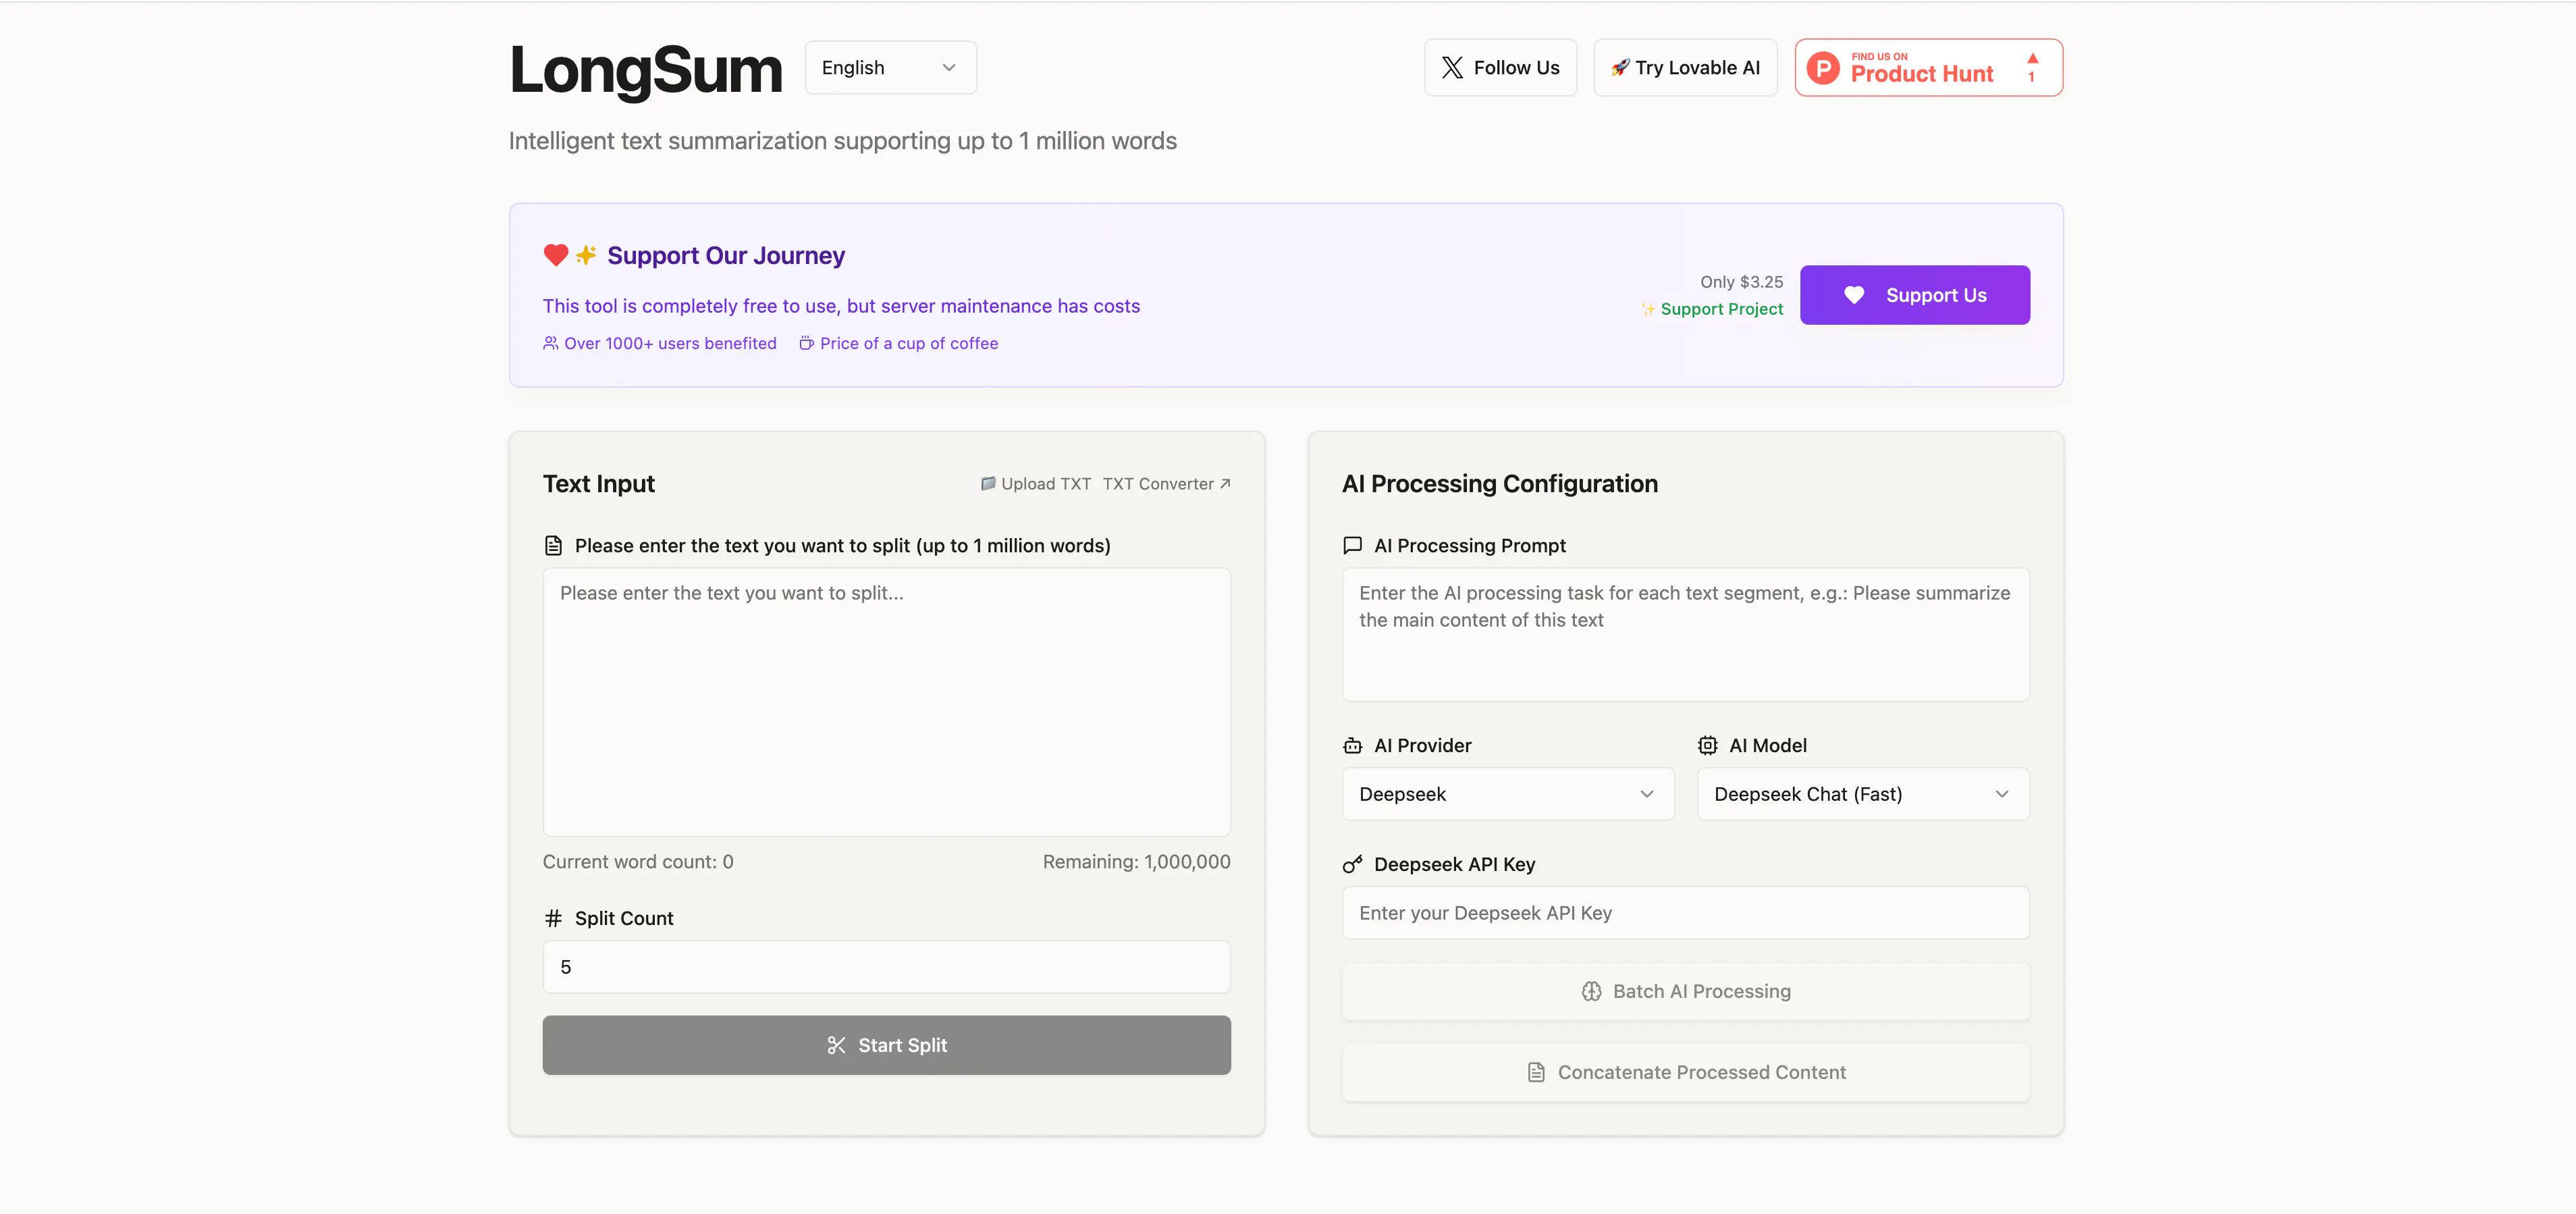Click the chip icon beside AI Model
The width and height of the screenshot is (2576, 1214).
point(1708,746)
